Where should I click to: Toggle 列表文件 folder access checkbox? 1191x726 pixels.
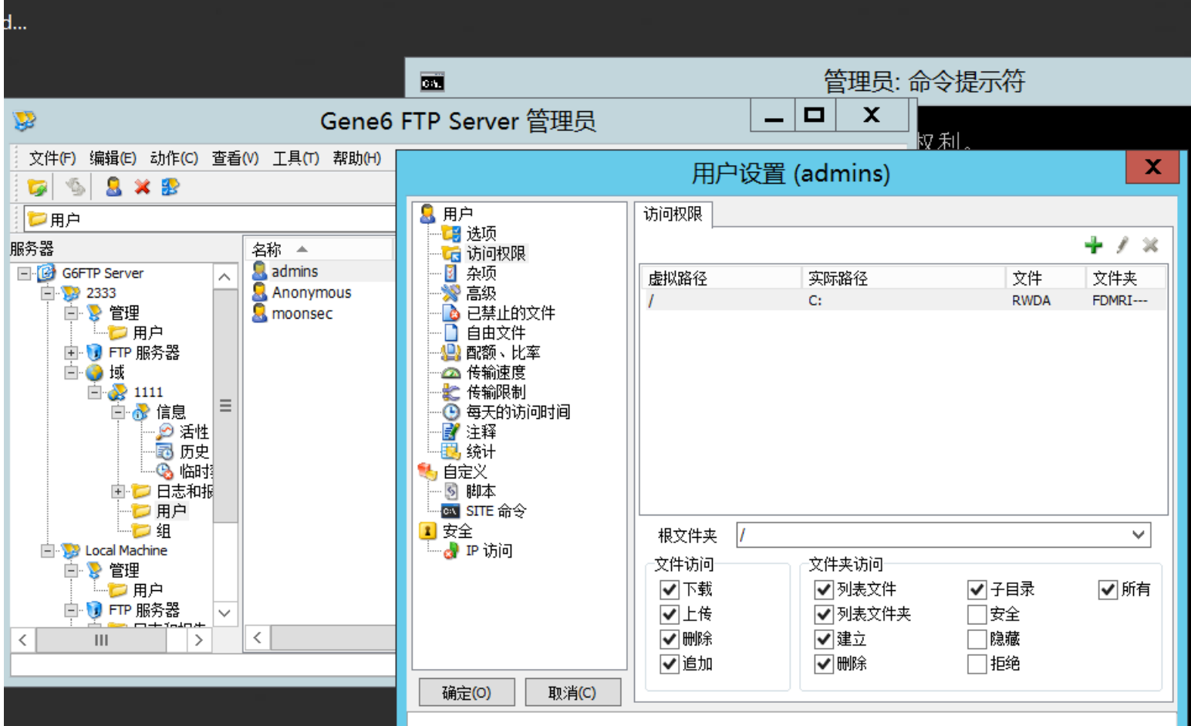tap(824, 589)
